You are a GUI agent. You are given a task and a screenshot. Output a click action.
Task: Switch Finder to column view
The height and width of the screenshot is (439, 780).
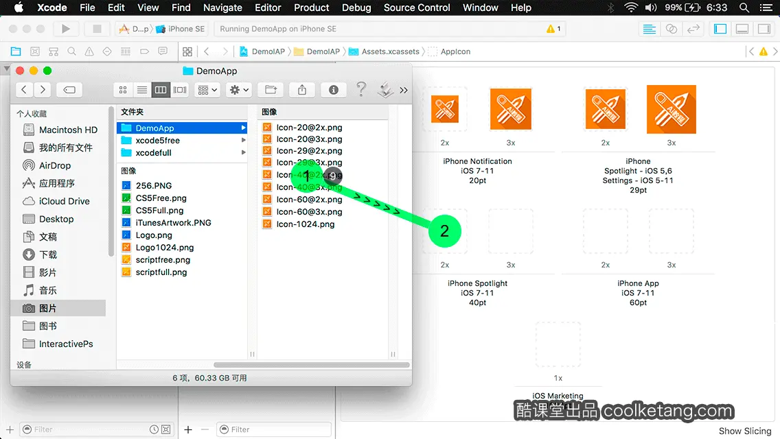[161, 90]
